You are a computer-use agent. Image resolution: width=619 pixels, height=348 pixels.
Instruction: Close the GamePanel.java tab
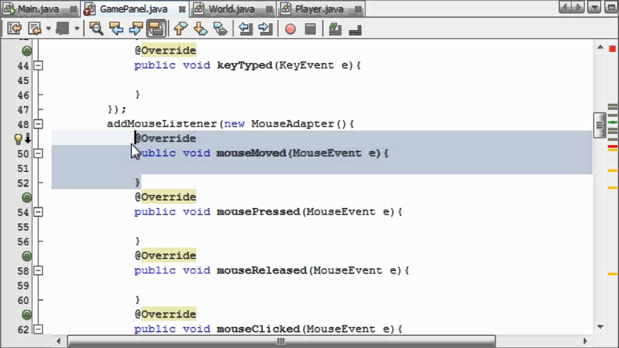[x=182, y=9]
